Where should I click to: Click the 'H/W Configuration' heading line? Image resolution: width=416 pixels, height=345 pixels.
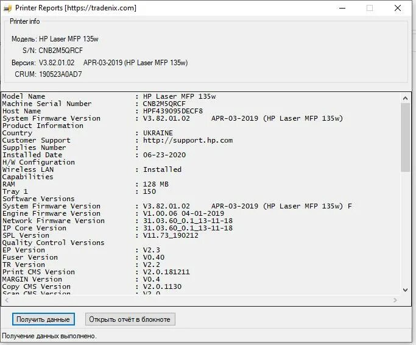(38, 162)
